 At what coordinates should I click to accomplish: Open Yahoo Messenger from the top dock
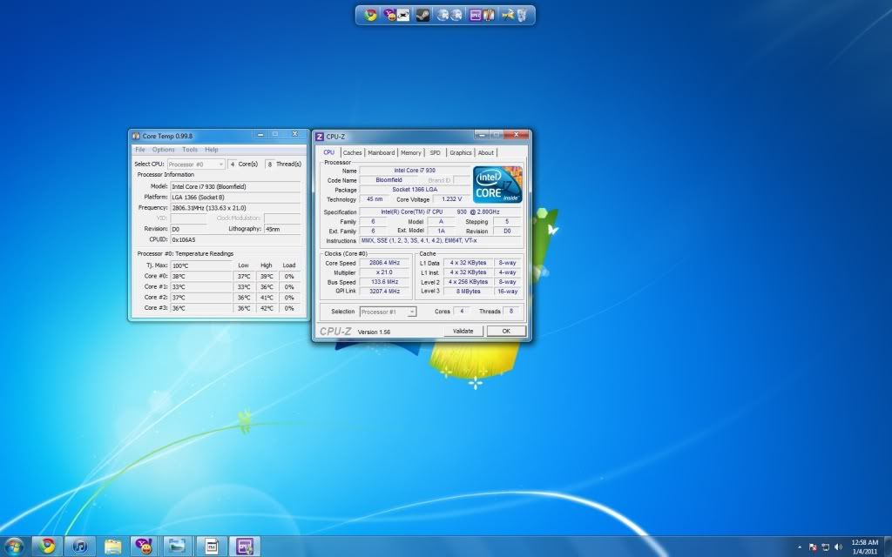(x=389, y=16)
